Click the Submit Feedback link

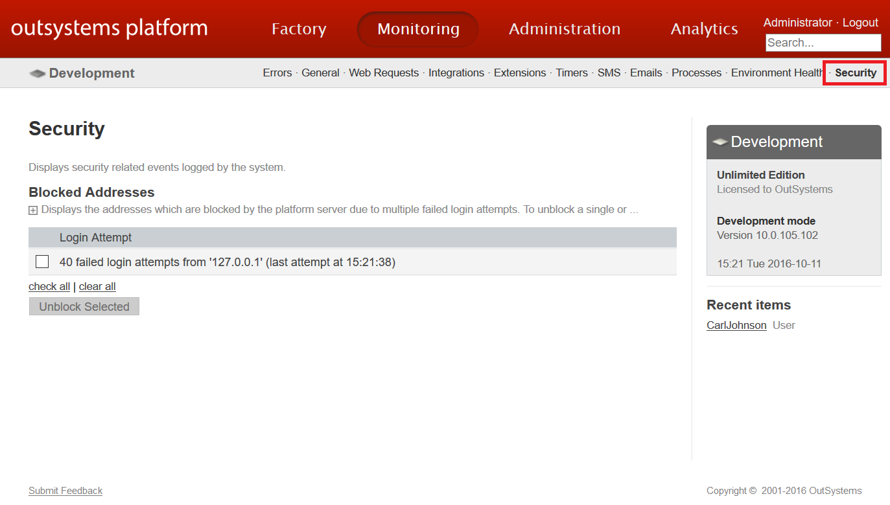pos(65,490)
